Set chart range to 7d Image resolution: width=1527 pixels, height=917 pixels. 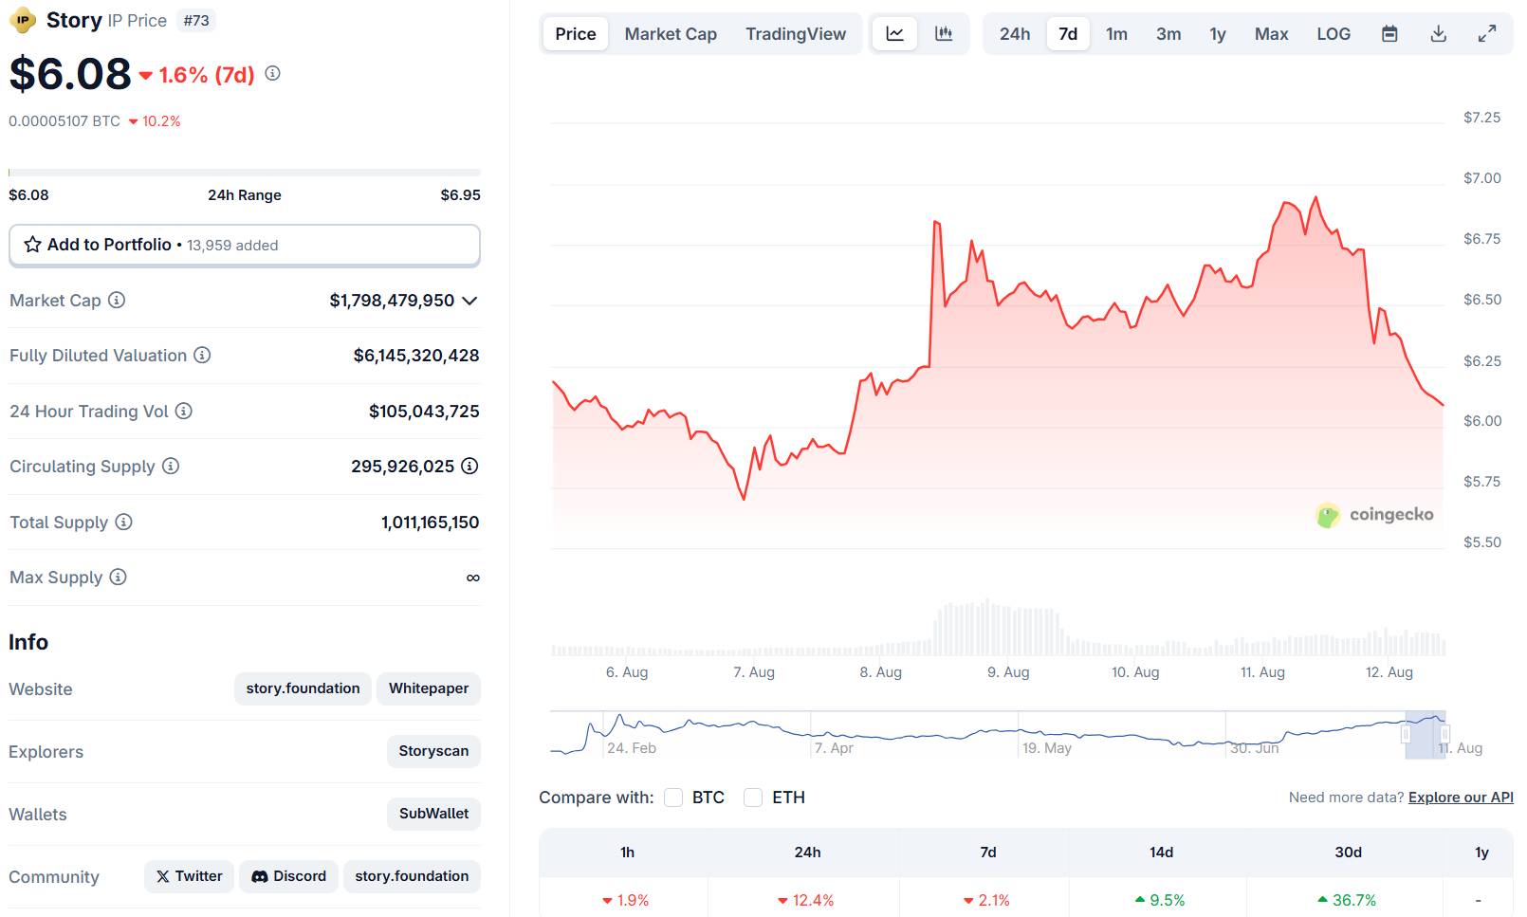click(1068, 34)
